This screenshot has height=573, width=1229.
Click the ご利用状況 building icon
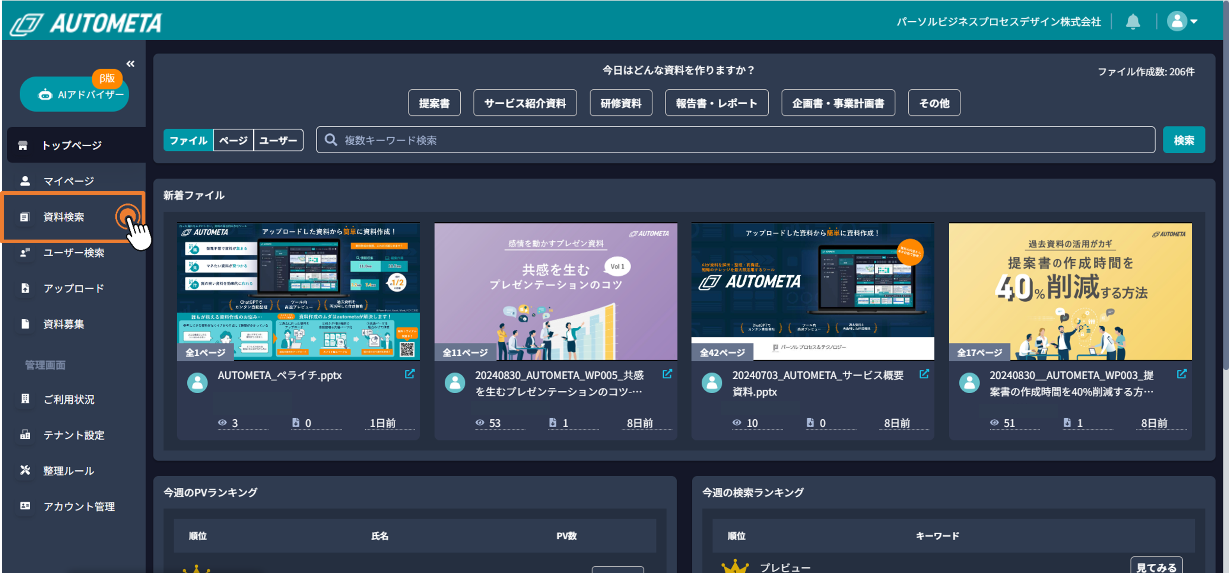tap(25, 399)
